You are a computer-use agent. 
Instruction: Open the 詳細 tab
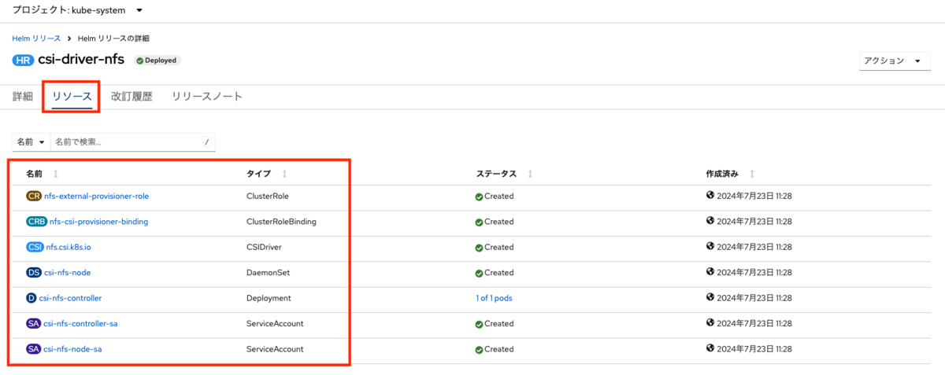[23, 97]
